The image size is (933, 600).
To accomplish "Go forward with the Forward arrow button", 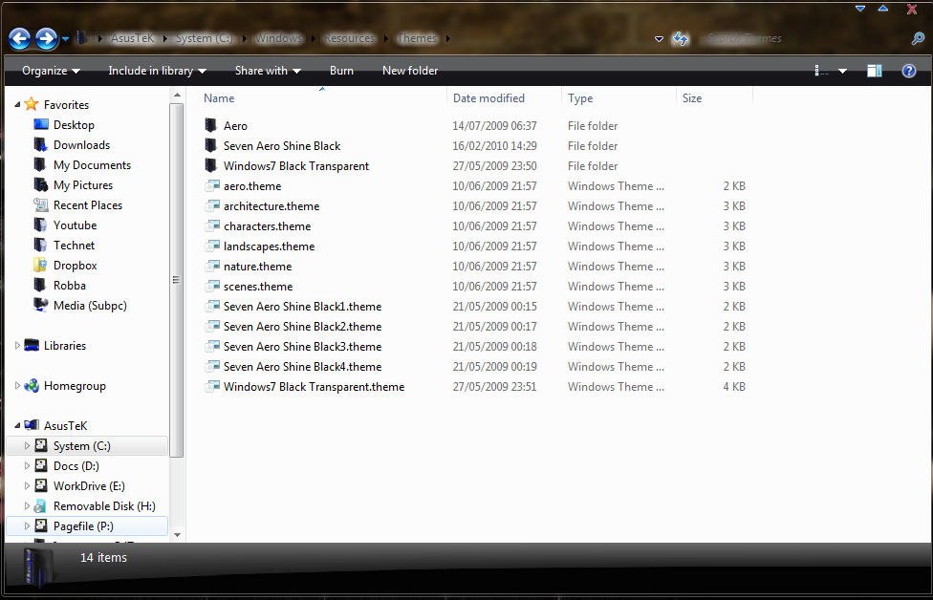I will pos(47,38).
